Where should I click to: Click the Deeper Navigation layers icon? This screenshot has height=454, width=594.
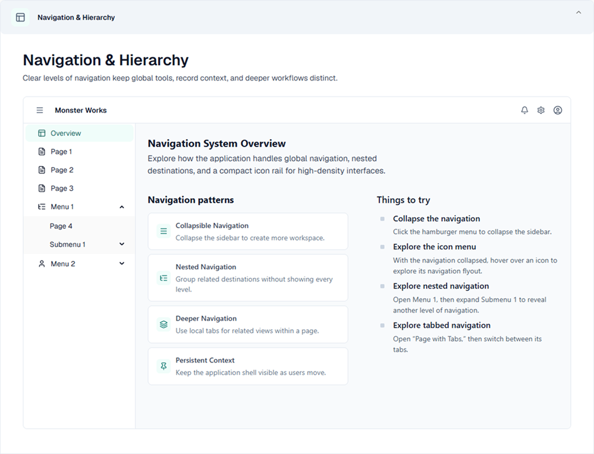tap(164, 325)
